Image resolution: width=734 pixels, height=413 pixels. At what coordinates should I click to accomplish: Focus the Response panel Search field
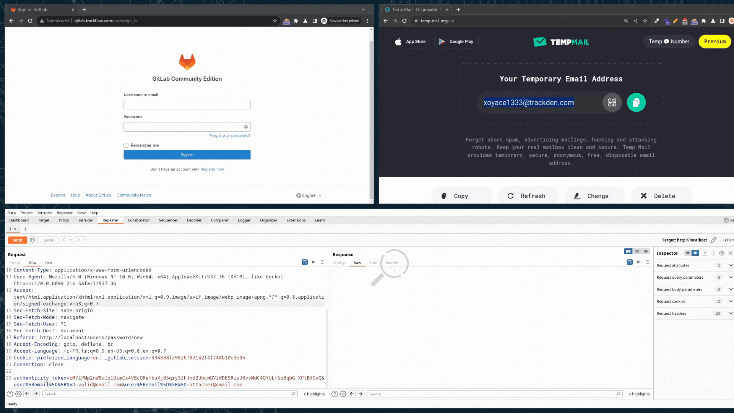coord(495,394)
